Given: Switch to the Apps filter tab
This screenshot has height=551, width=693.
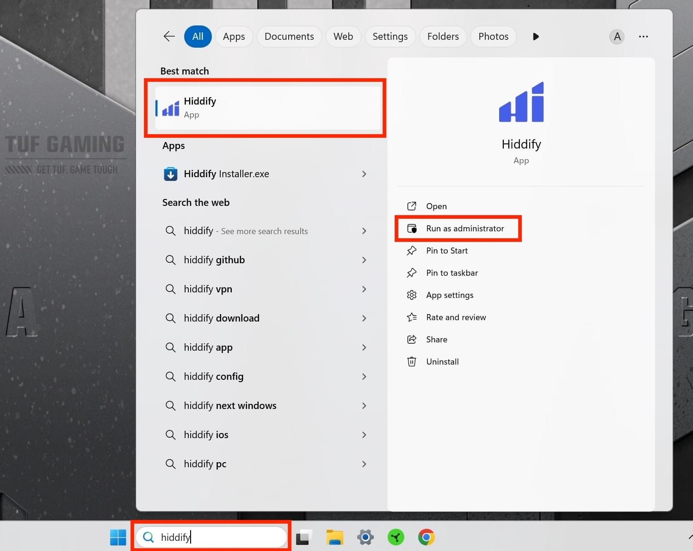Looking at the screenshot, I should click(234, 37).
